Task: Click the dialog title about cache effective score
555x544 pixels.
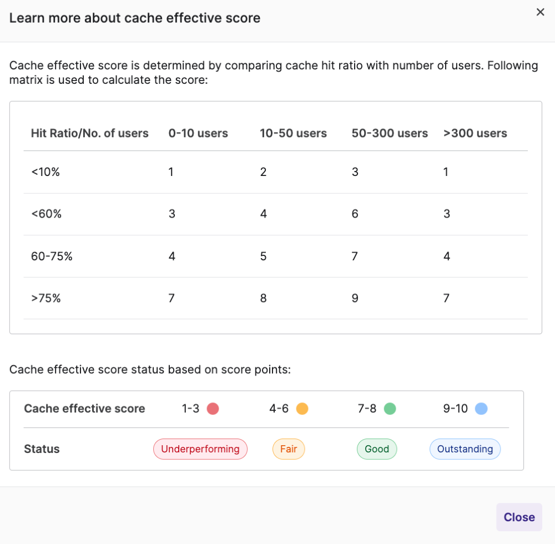Action: (135, 18)
